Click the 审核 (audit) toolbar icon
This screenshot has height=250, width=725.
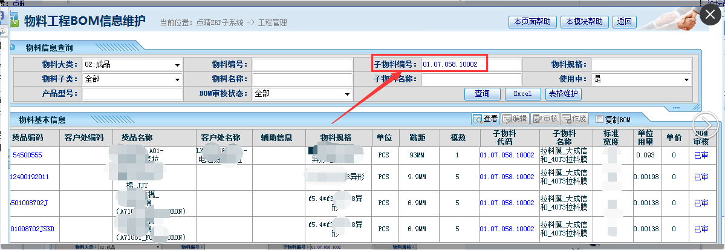[545, 119]
